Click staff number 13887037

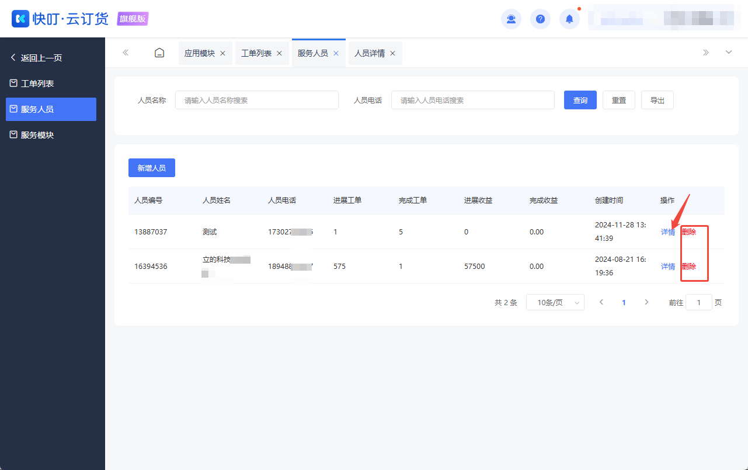point(151,232)
